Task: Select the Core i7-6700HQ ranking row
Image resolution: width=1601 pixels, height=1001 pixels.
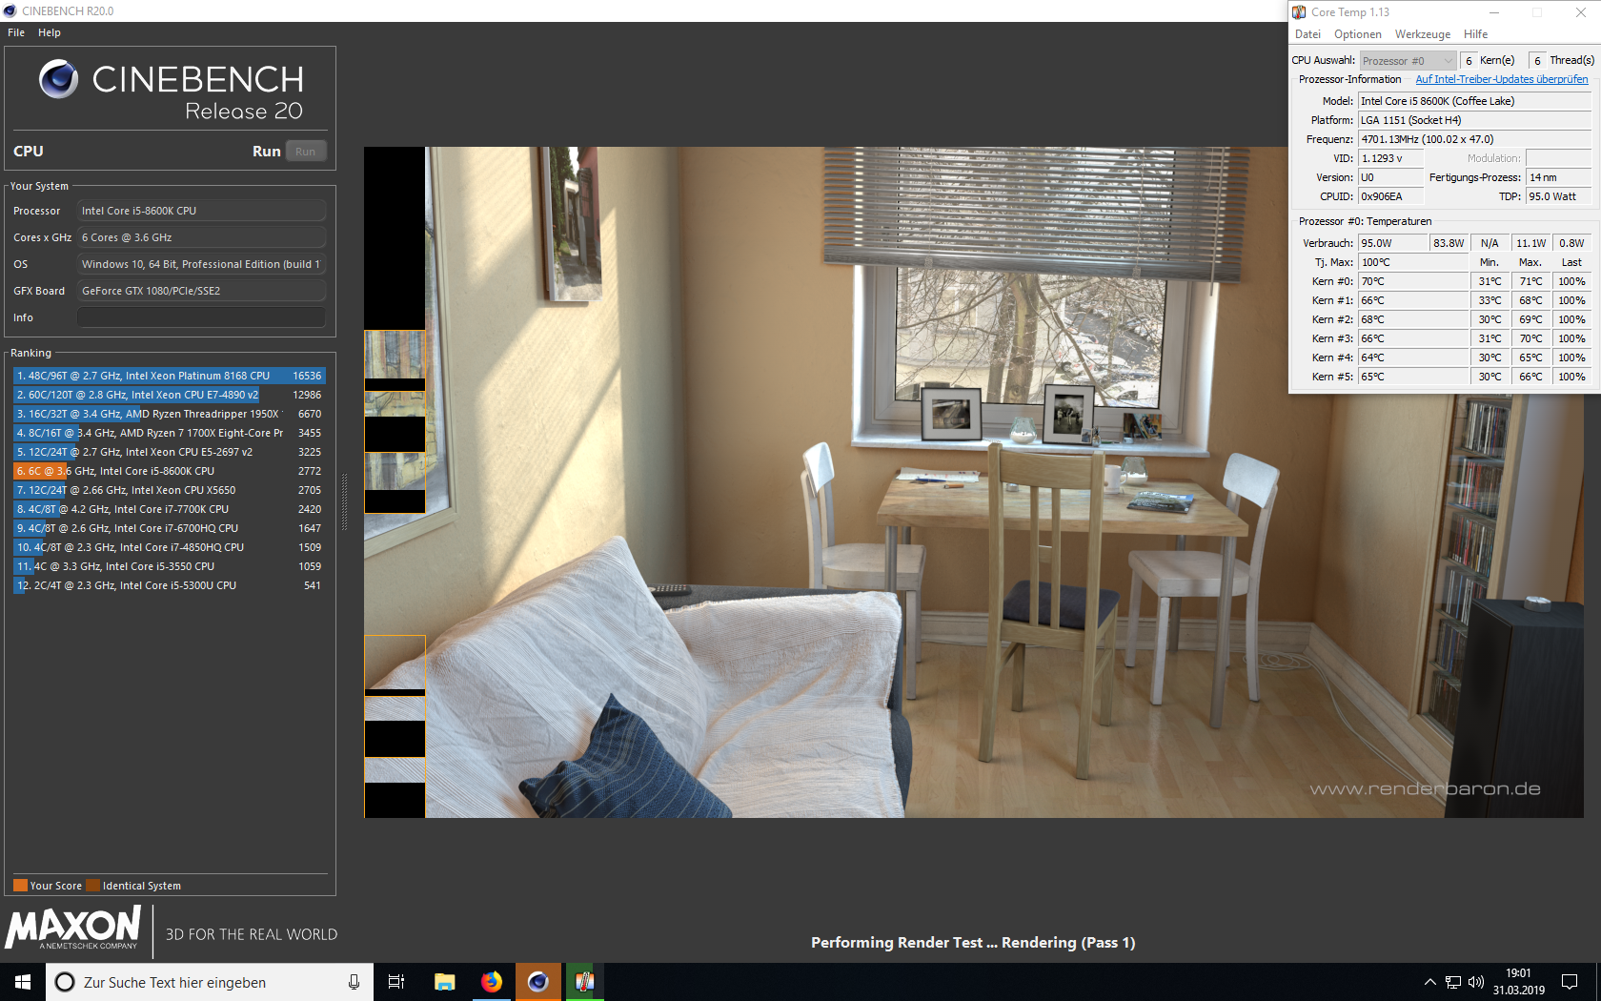Action: pos(169,528)
